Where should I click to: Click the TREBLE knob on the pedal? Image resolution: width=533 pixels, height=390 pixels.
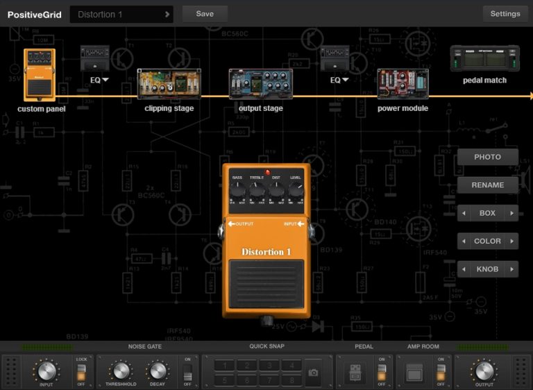click(257, 190)
